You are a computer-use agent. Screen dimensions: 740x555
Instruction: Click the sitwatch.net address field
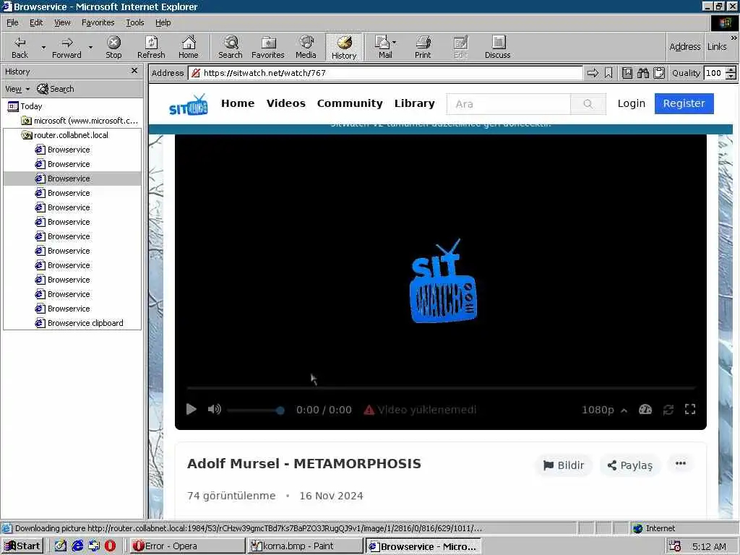(386, 73)
